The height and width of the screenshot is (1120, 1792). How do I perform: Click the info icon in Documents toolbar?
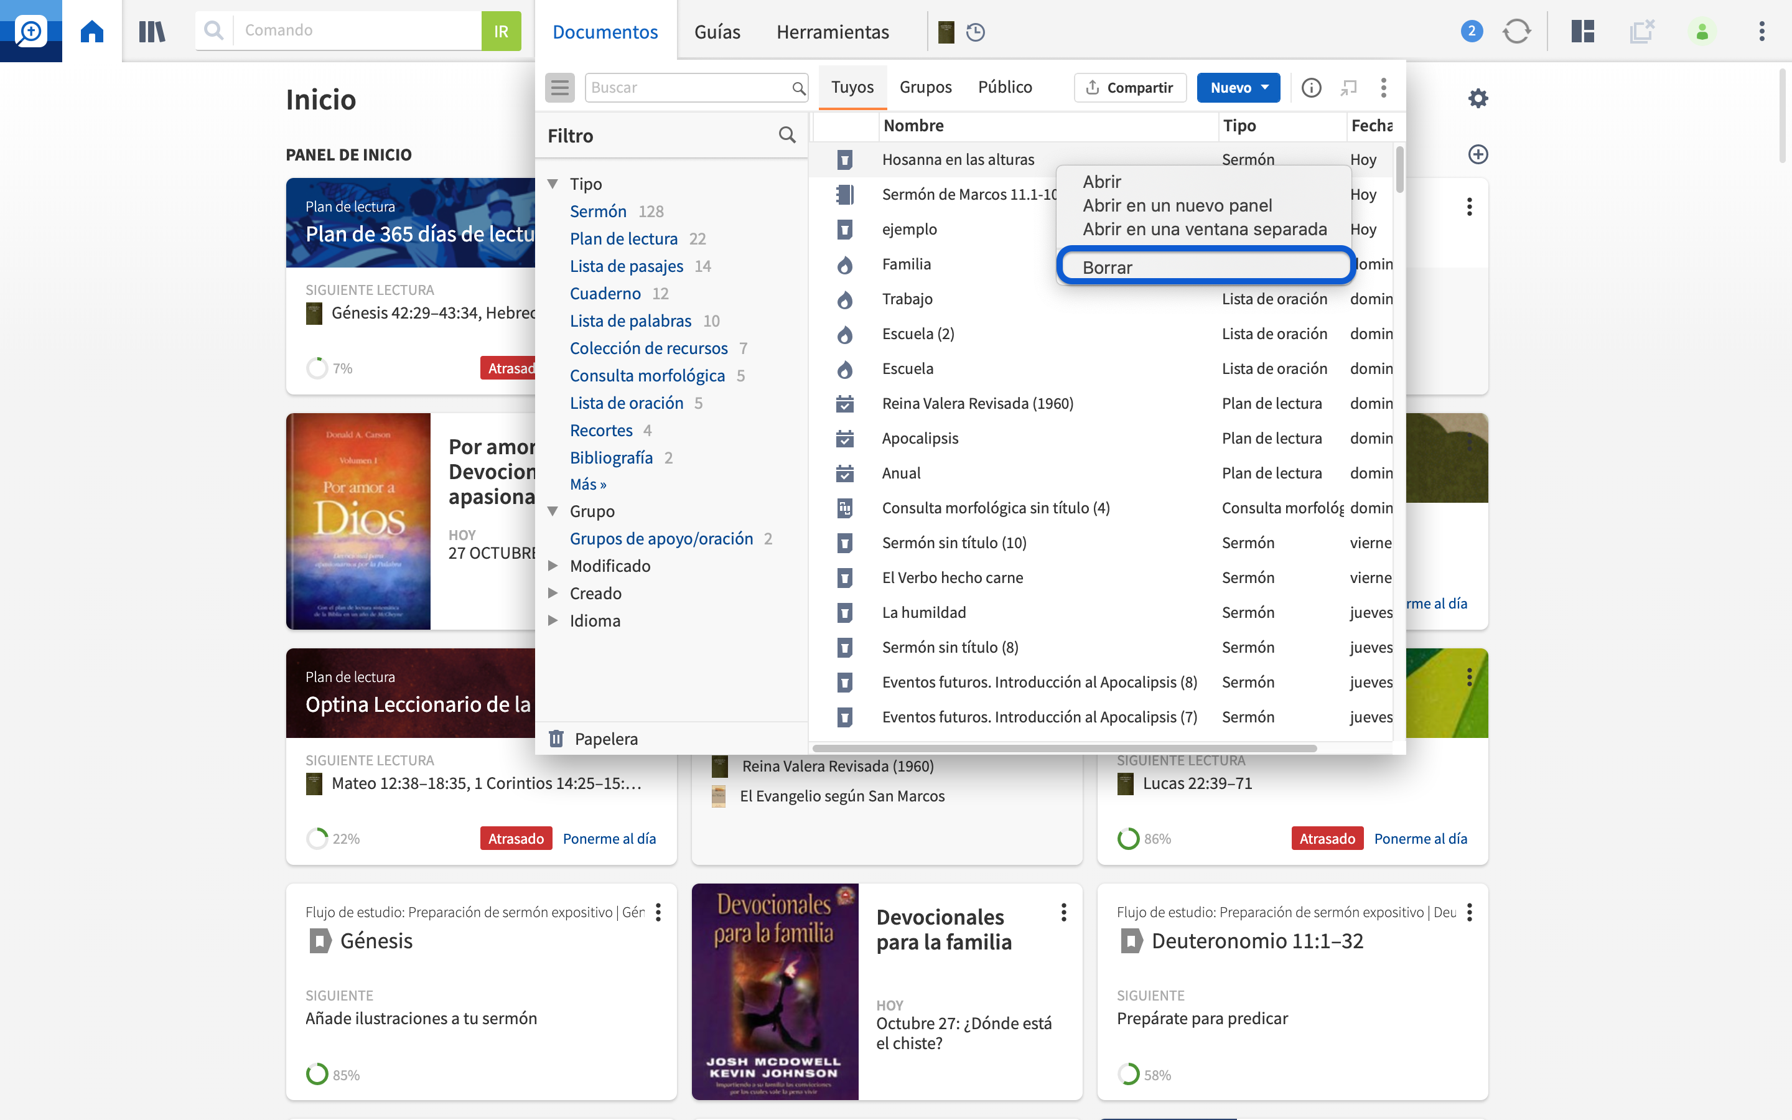tap(1310, 87)
